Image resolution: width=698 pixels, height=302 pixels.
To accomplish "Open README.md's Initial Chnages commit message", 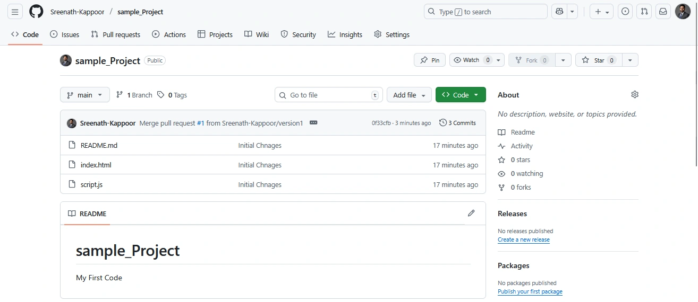I will click(x=260, y=145).
